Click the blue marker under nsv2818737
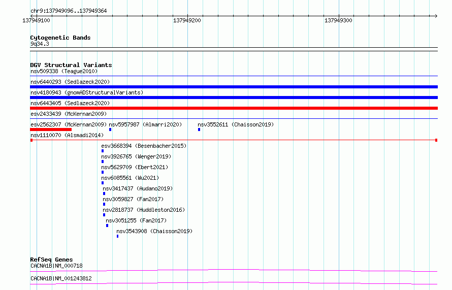Screen dimensions: 452x290 click(104, 215)
